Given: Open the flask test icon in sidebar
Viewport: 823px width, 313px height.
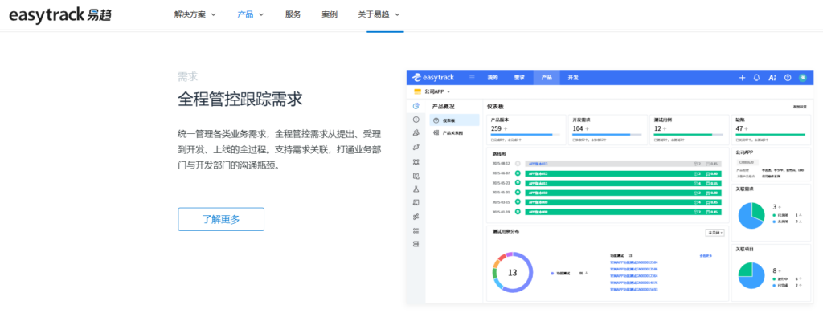Looking at the screenshot, I should click(x=416, y=189).
